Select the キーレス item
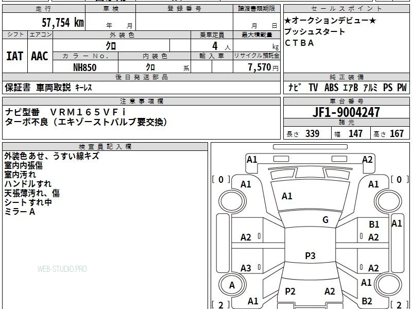Image resolution: width=412 pixels, height=309 pixels. click(83, 88)
